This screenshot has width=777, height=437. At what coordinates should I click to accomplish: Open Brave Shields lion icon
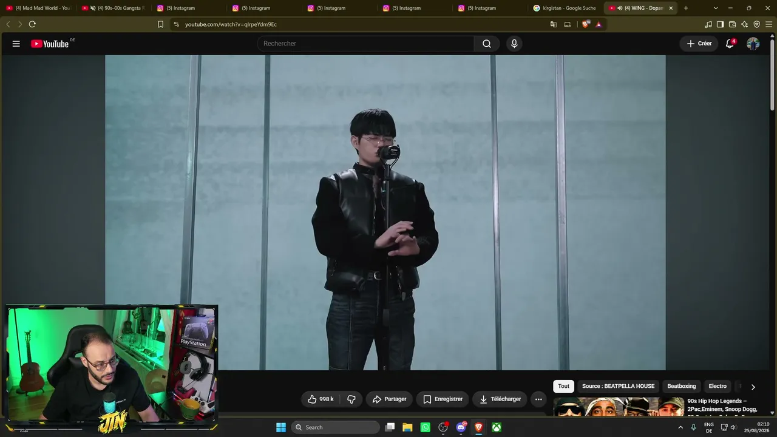[x=585, y=24]
